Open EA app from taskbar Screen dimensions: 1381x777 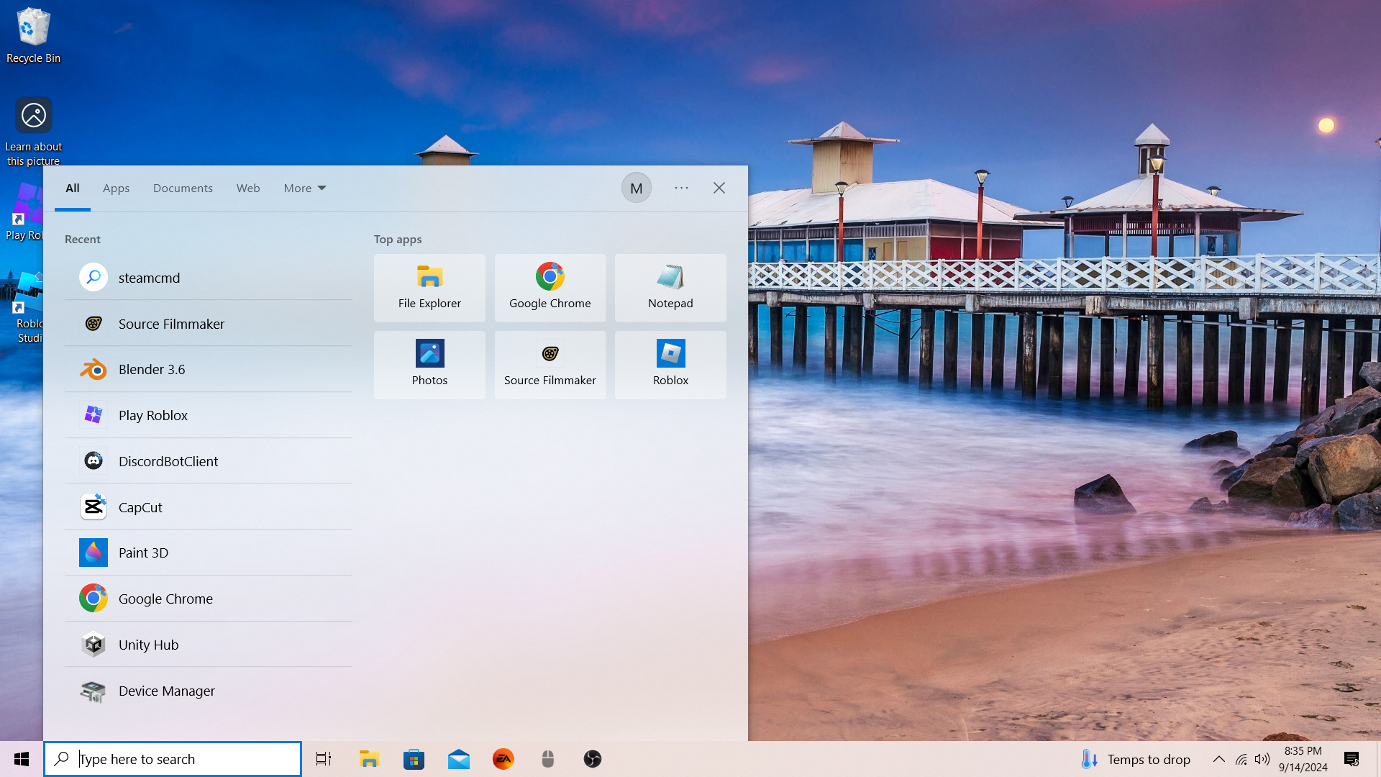[503, 759]
